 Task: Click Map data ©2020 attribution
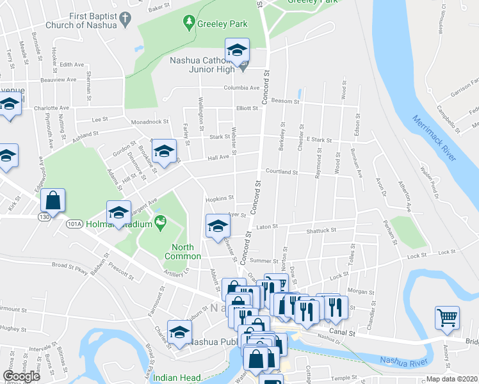click(452, 380)
